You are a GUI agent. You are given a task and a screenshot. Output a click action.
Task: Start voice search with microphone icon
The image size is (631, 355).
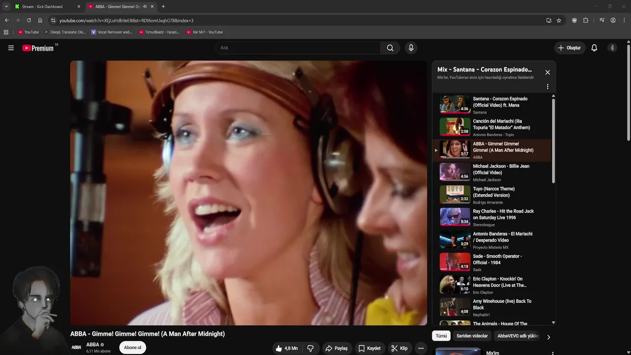pyautogui.click(x=411, y=48)
